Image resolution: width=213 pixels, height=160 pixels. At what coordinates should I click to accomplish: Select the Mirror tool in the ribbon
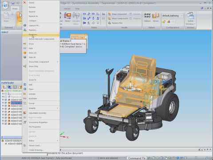click(156, 17)
